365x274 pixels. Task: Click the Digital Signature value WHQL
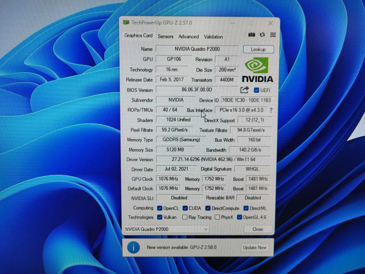tap(252, 169)
